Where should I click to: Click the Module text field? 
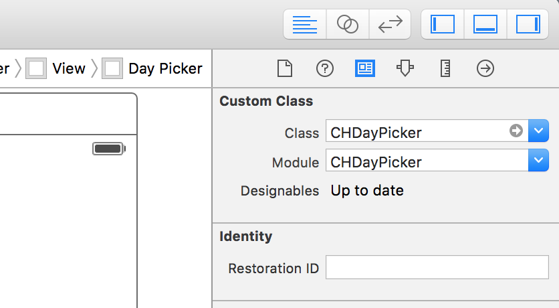point(427,160)
